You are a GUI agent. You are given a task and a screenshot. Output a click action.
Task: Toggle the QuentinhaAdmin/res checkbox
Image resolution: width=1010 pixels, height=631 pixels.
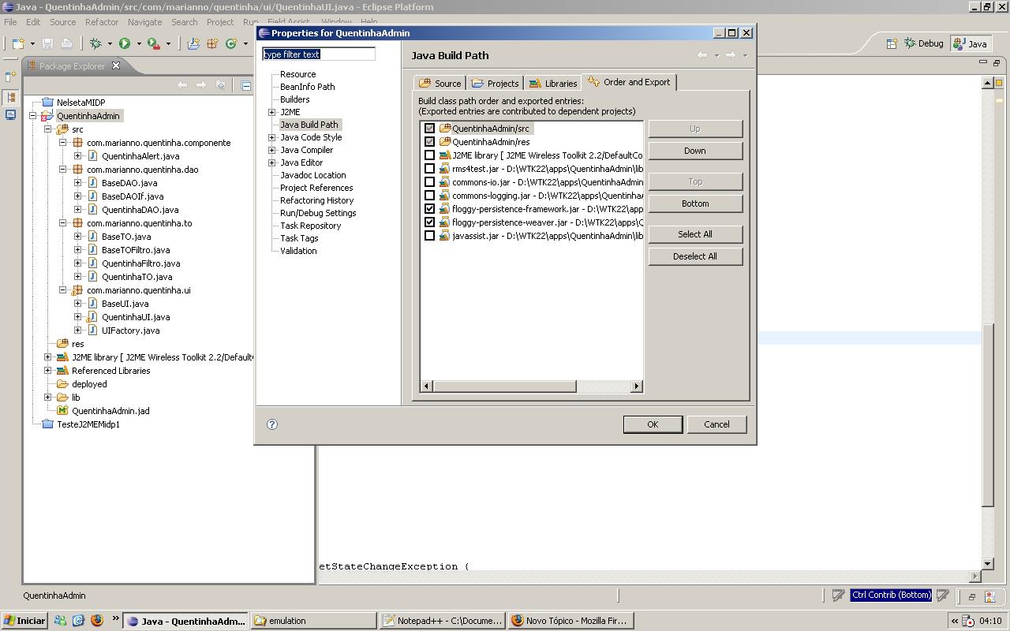[x=429, y=142]
